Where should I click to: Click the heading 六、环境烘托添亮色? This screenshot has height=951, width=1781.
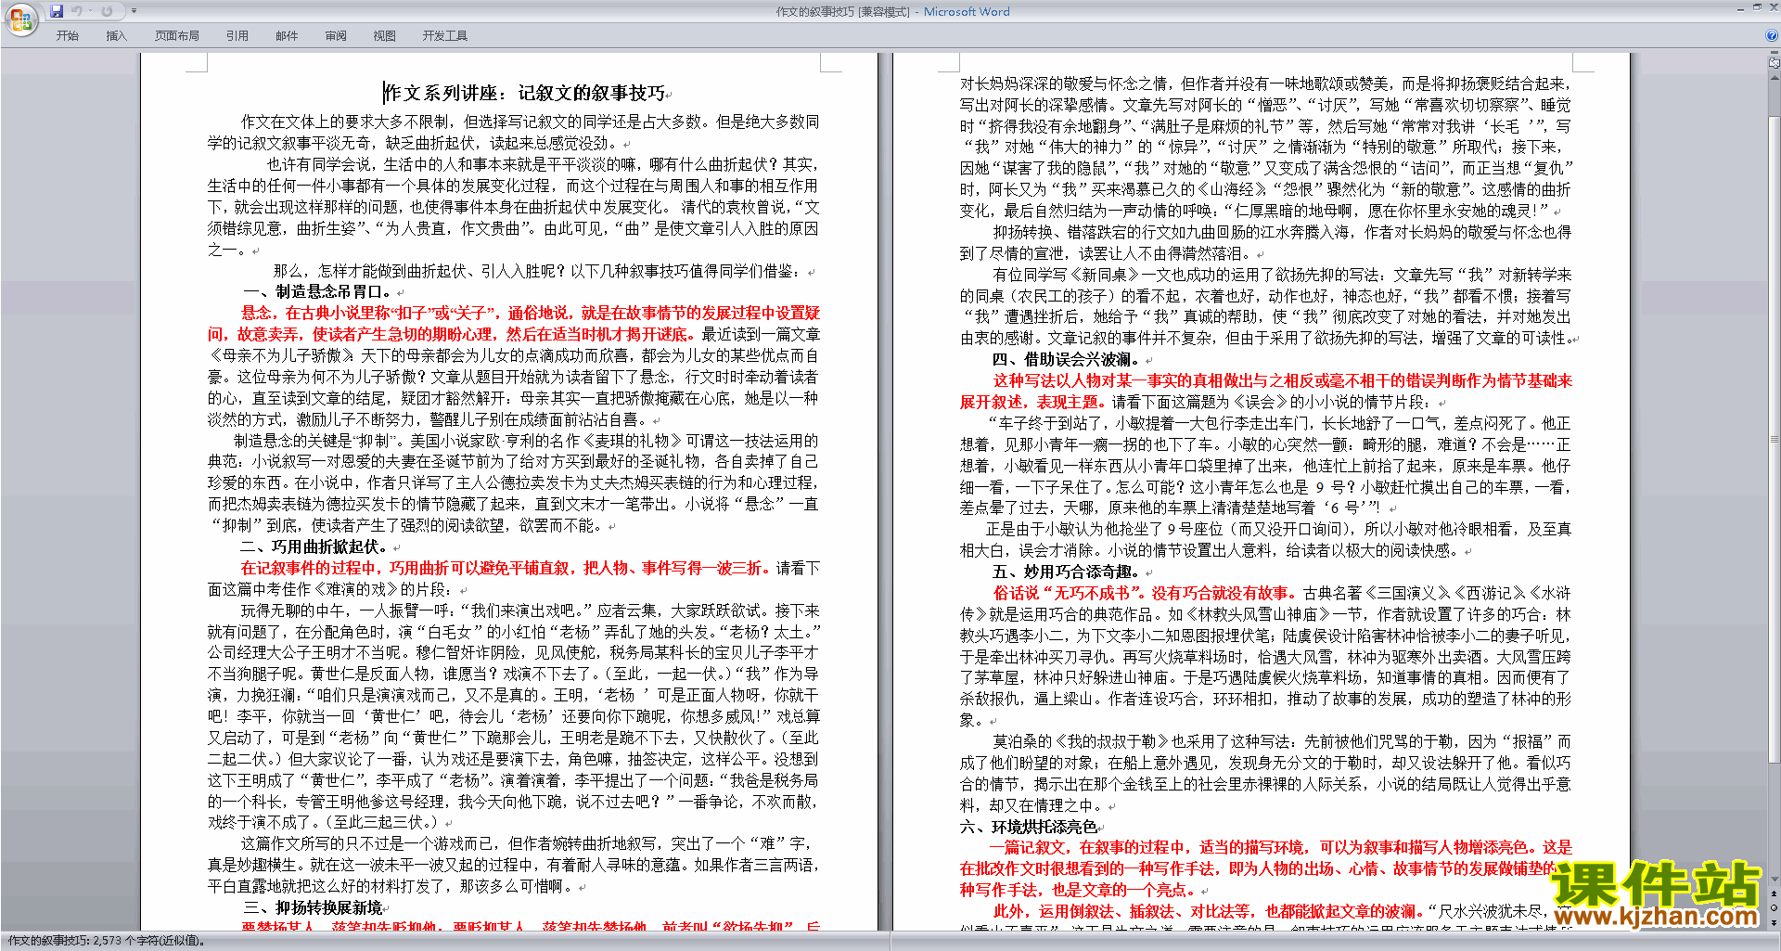coord(1030,827)
